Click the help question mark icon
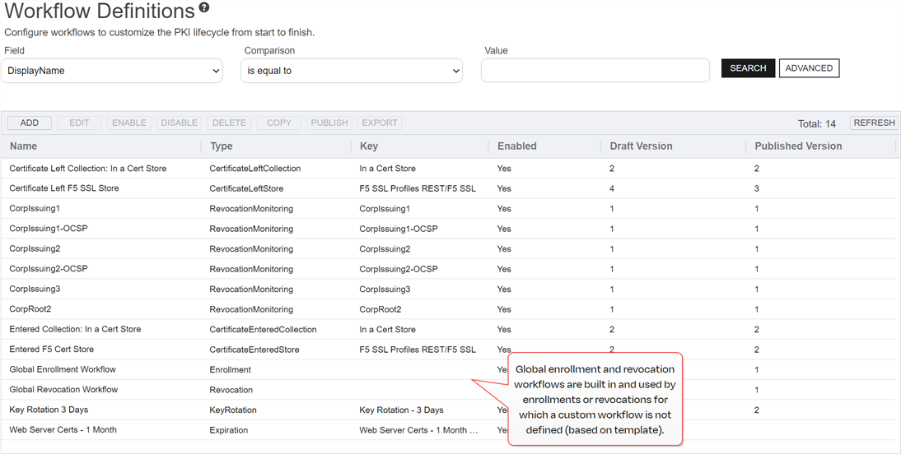This screenshot has height=454, width=901. (204, 7)
